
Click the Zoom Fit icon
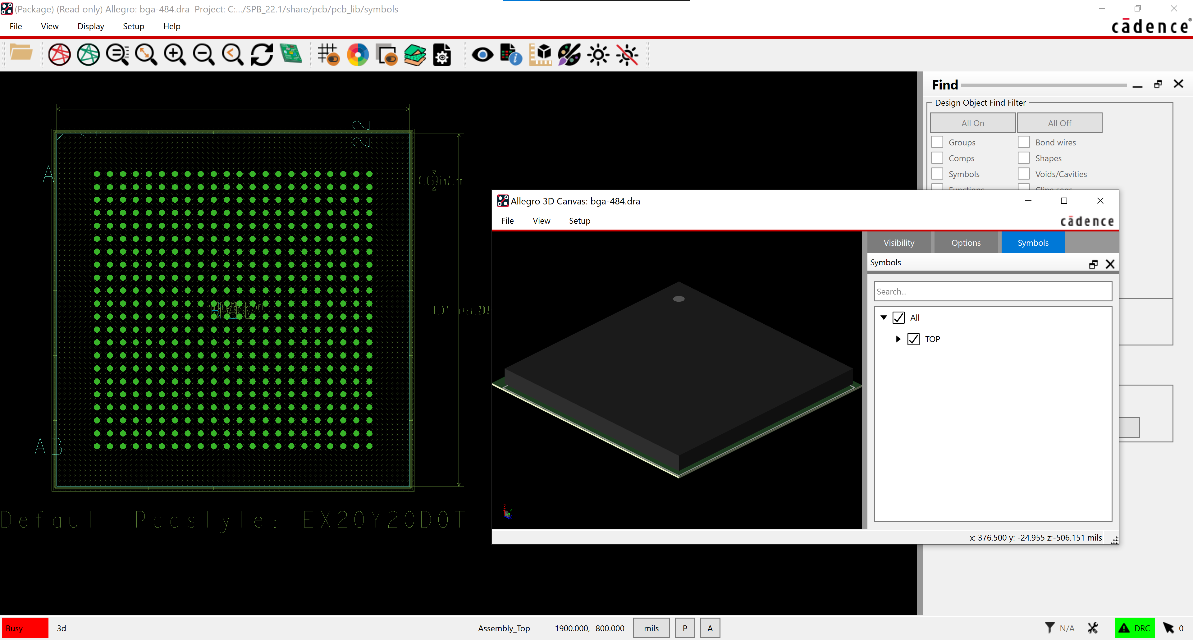pos(146,55)
